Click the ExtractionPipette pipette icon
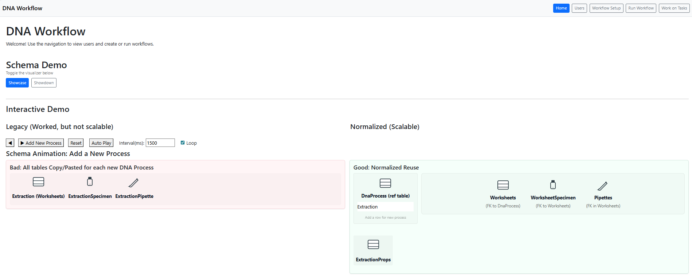 [x=134, y=183]
